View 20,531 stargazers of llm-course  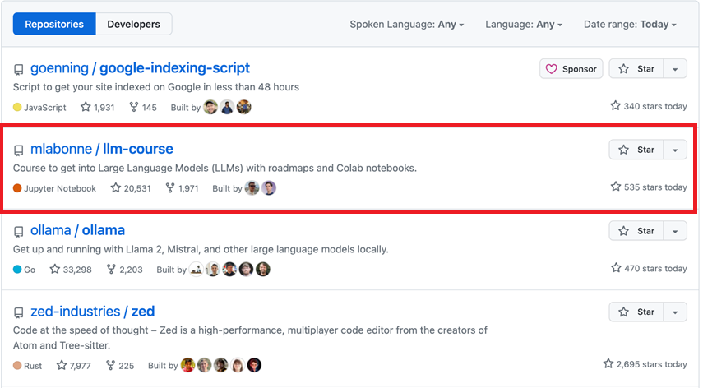[x=131, y=188]
